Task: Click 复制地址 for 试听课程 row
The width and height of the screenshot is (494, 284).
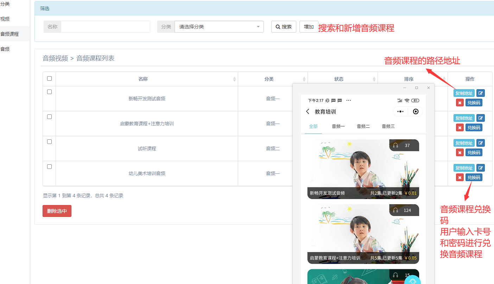Action: (464, 143)
